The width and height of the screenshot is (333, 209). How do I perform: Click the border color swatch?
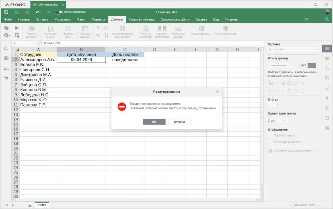tap(312, 66)
